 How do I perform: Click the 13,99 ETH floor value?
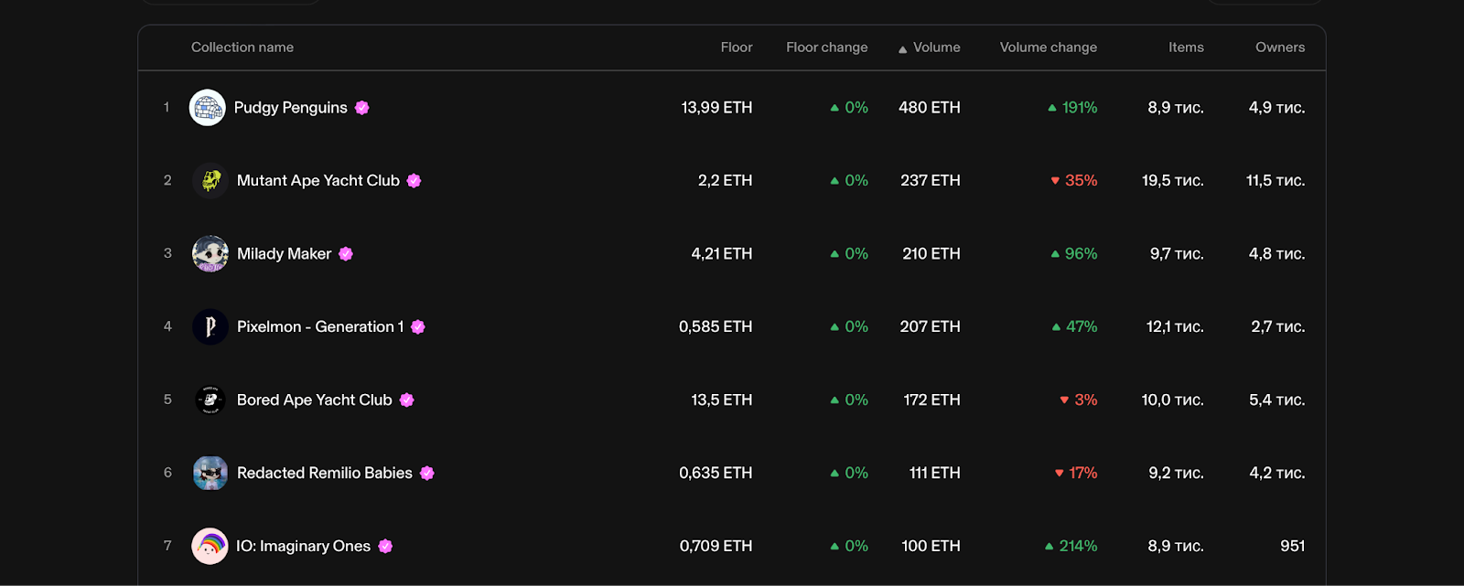[716, 108]
